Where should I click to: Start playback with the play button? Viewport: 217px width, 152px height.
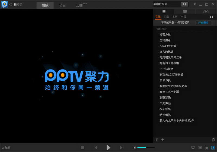(x=108, y=148)
